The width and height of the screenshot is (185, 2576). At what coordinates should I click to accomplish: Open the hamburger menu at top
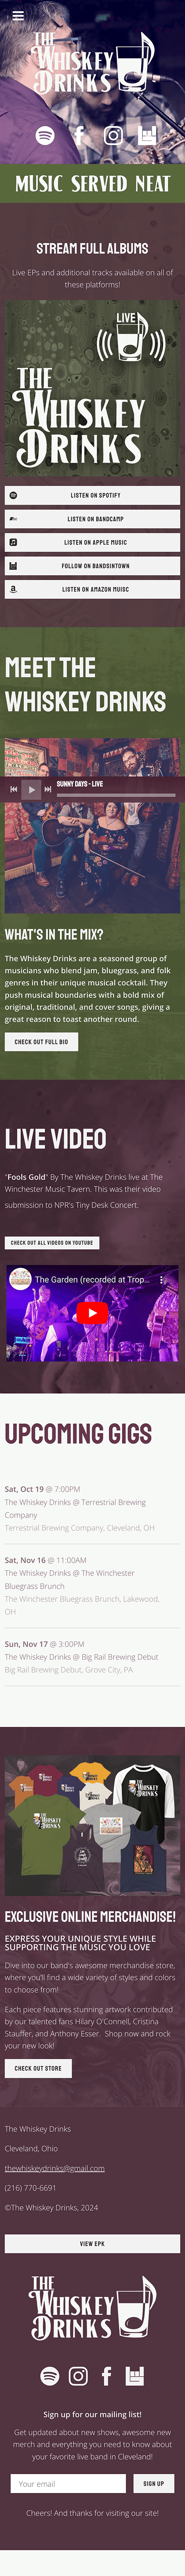pos(17,16)
